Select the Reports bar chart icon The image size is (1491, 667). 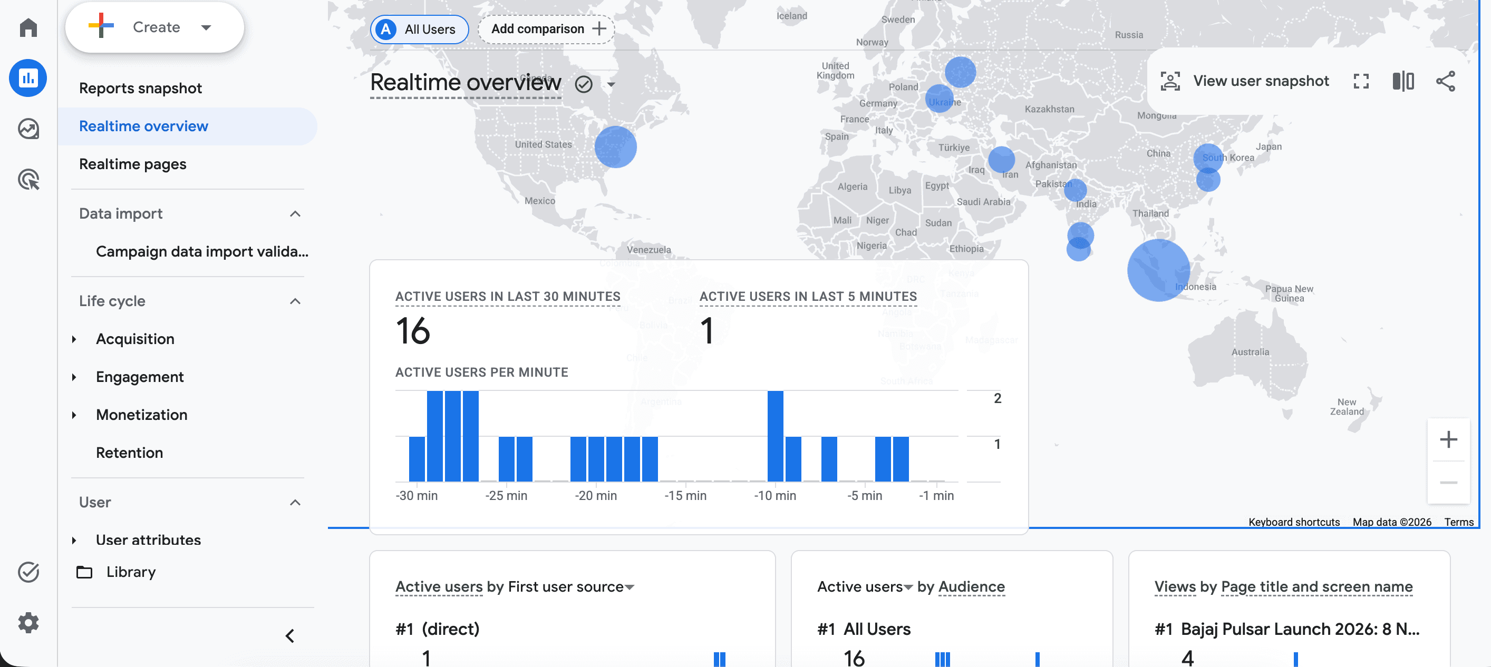click(x=28, y=78)
